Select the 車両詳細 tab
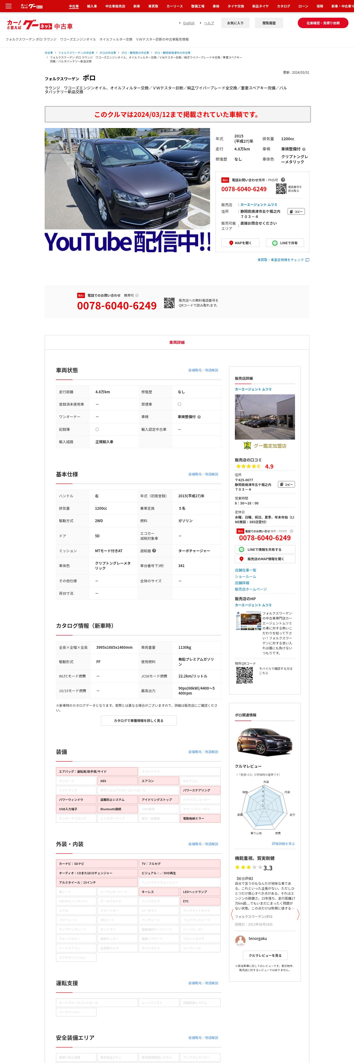354x1063 pixels. point(177,342)
